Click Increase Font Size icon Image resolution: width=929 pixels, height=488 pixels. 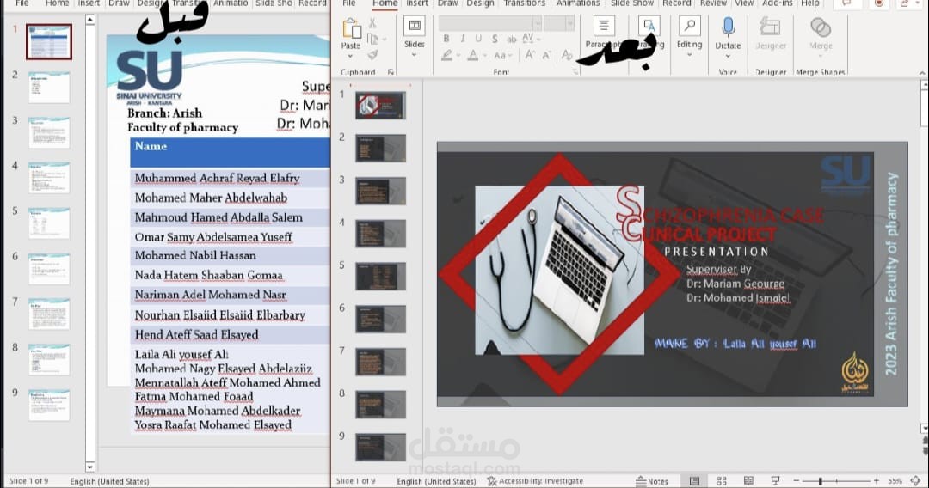tap(530, 55)
